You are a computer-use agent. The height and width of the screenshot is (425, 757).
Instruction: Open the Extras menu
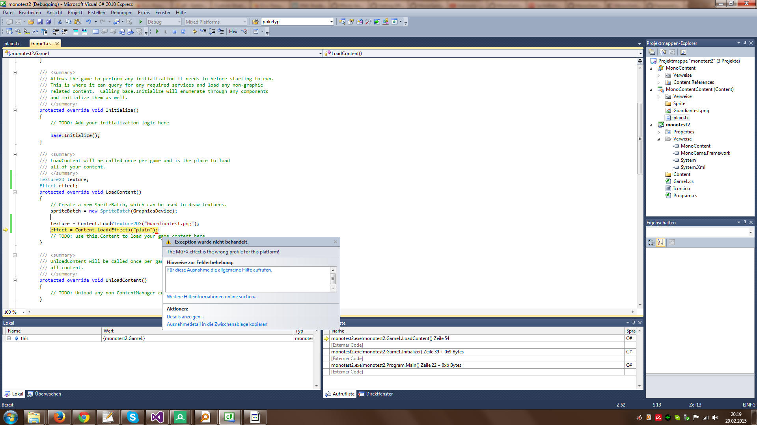pos(144,13)
